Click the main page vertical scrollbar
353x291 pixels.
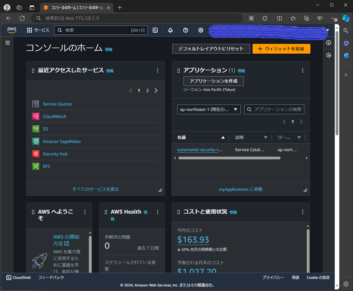tap(337, 83)
